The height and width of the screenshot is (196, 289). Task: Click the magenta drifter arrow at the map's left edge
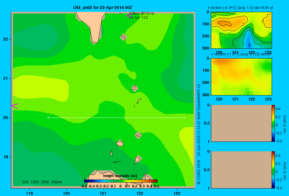click(x=15, y=106)
